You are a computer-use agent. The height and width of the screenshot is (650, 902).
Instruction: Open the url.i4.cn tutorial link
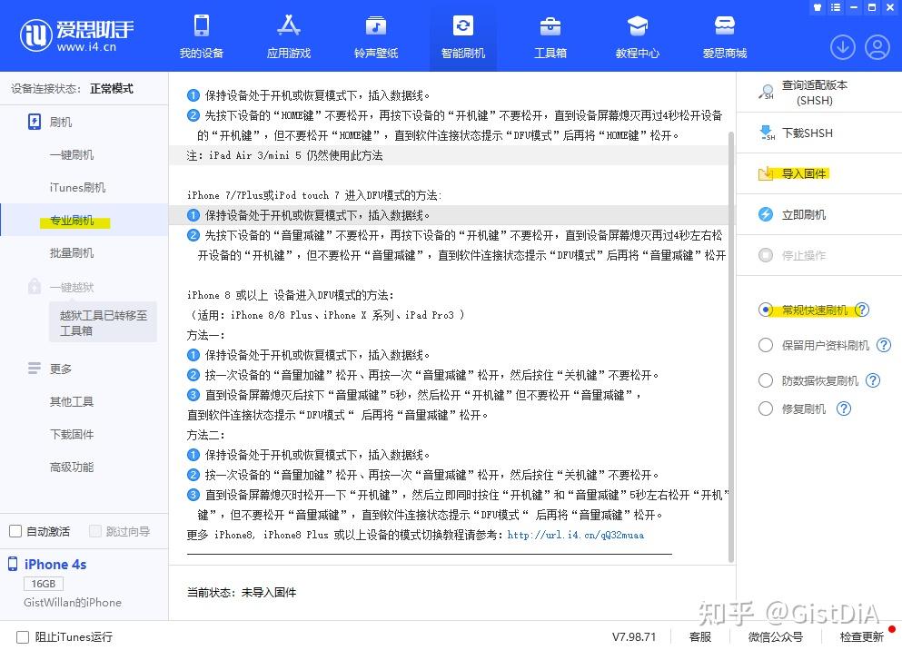tap(575, 535)
